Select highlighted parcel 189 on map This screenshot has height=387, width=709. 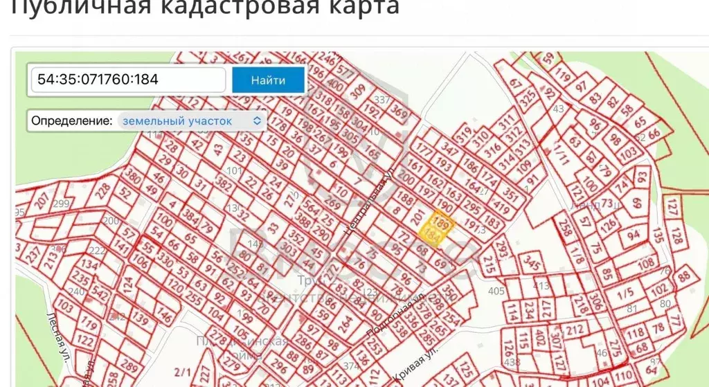[441, 224]
